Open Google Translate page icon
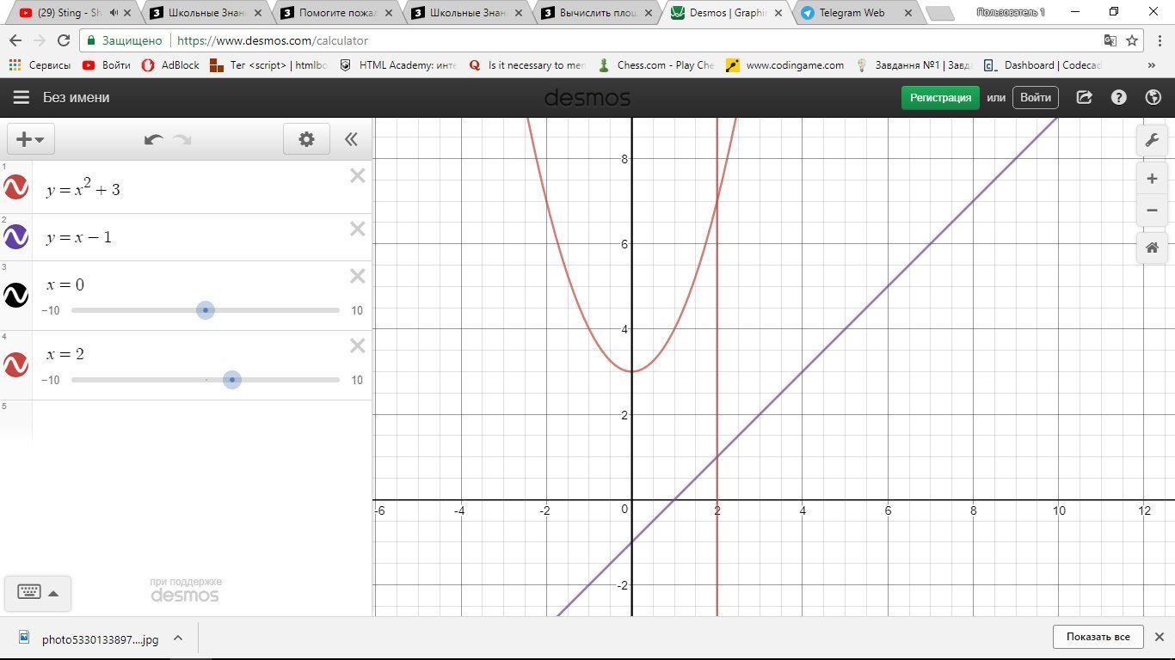 [1110, 40]
